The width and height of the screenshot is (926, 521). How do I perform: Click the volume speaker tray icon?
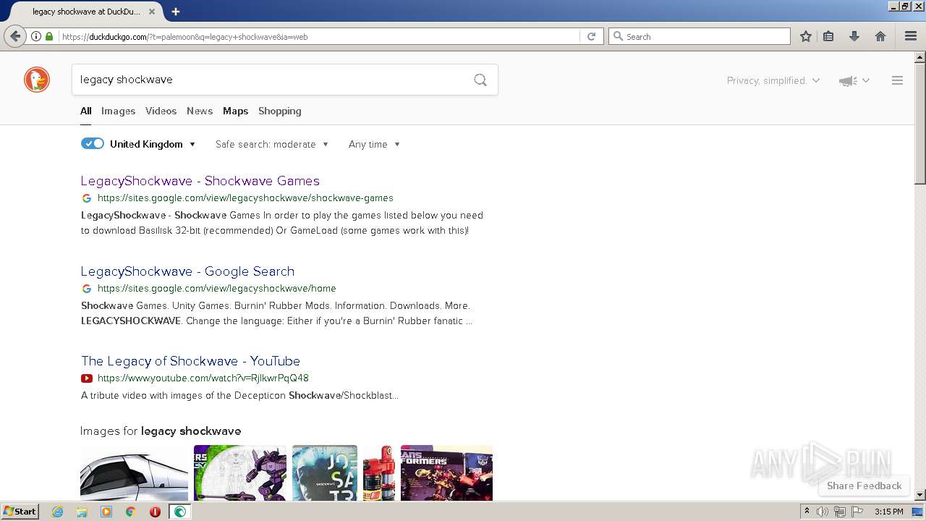click(x=823, y=512)
